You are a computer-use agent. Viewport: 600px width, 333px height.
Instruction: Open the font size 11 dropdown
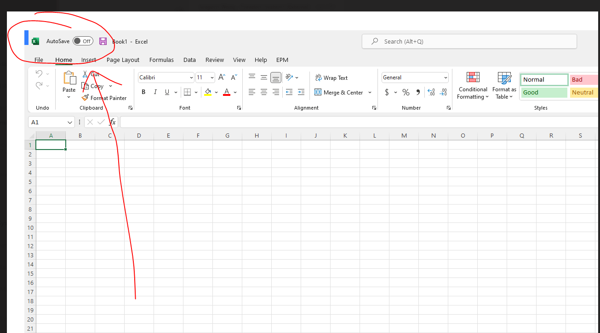pyautogui.click(x=212, y=78)
